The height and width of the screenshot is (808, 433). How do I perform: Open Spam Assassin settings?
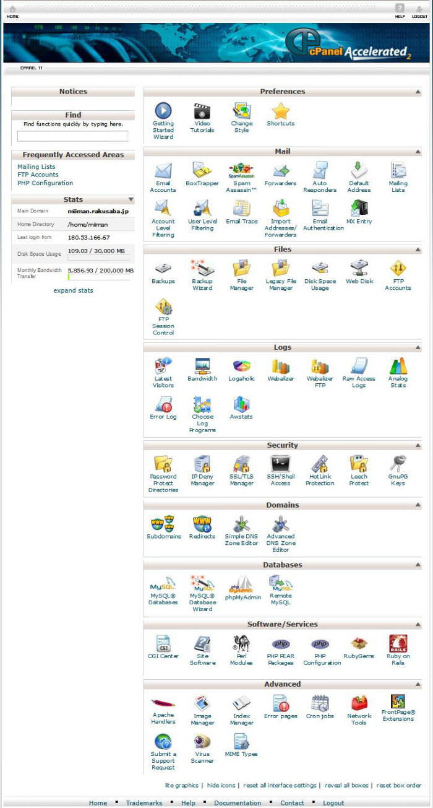[x=241, y=171]
